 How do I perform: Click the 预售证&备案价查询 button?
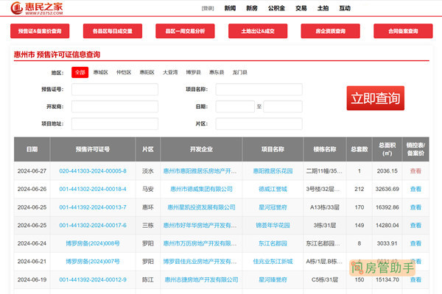click(40, 31)
